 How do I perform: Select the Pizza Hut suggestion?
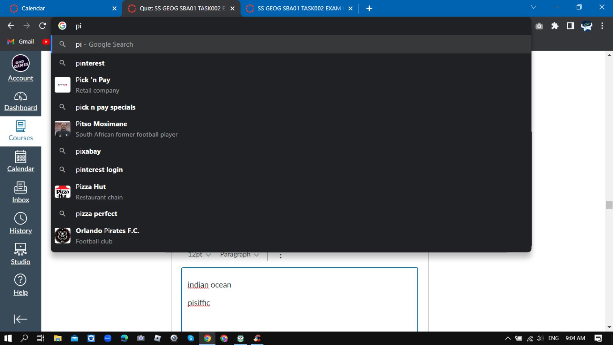[x=291, y=192]
